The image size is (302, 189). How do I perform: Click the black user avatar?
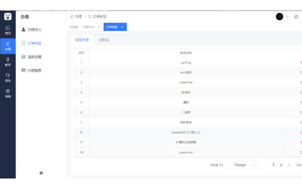tap(279, 17)
